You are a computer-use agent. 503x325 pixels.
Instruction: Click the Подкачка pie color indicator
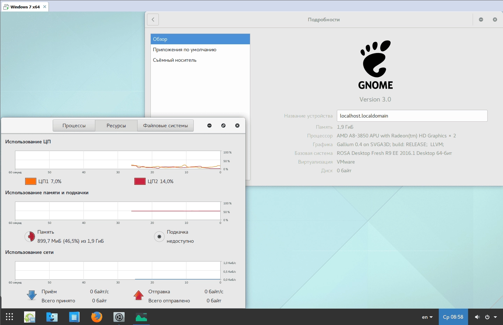coord(159,236)
